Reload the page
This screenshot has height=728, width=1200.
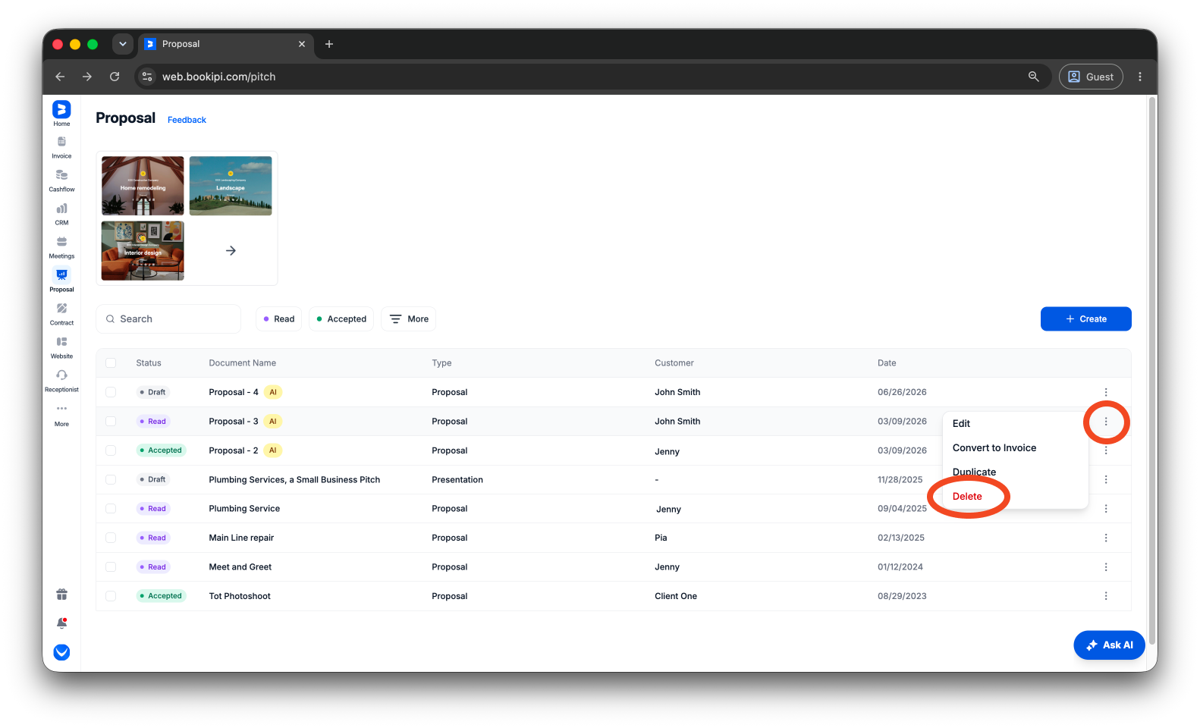pyautogui.click(x=115, y=77)
